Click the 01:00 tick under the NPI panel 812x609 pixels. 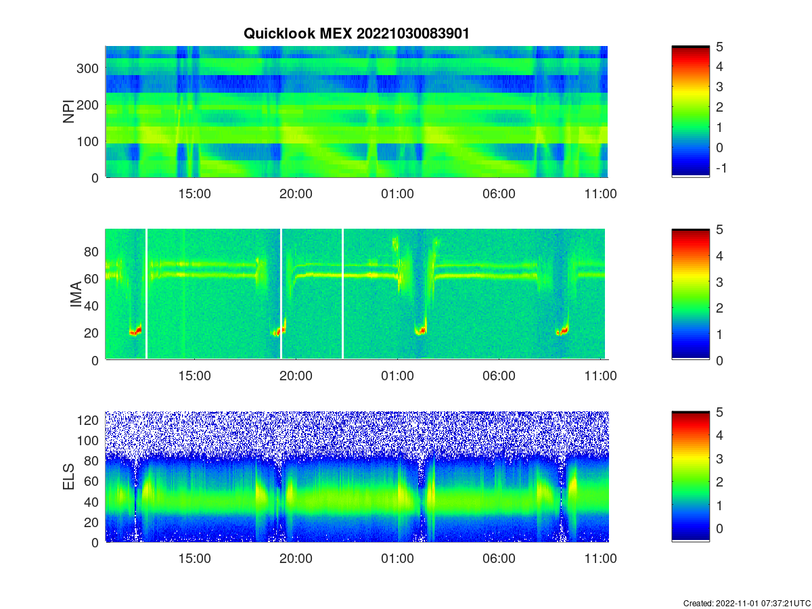(398, 194)
